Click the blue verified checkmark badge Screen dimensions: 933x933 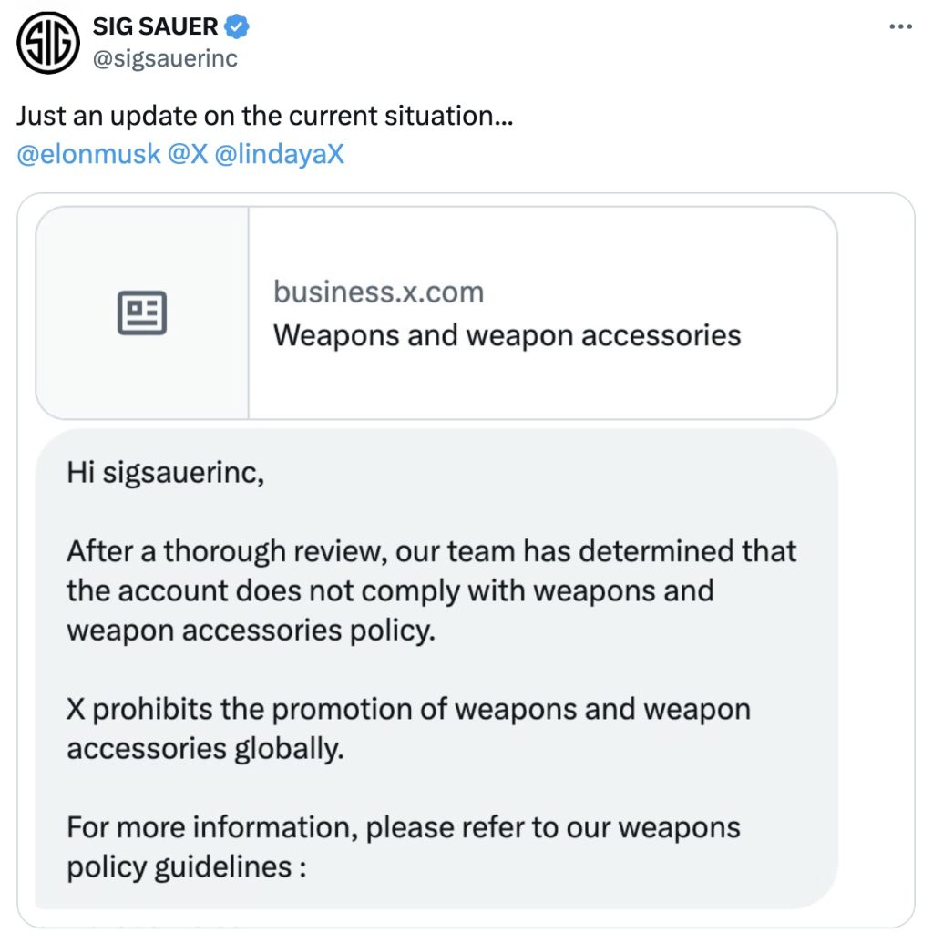237,27
